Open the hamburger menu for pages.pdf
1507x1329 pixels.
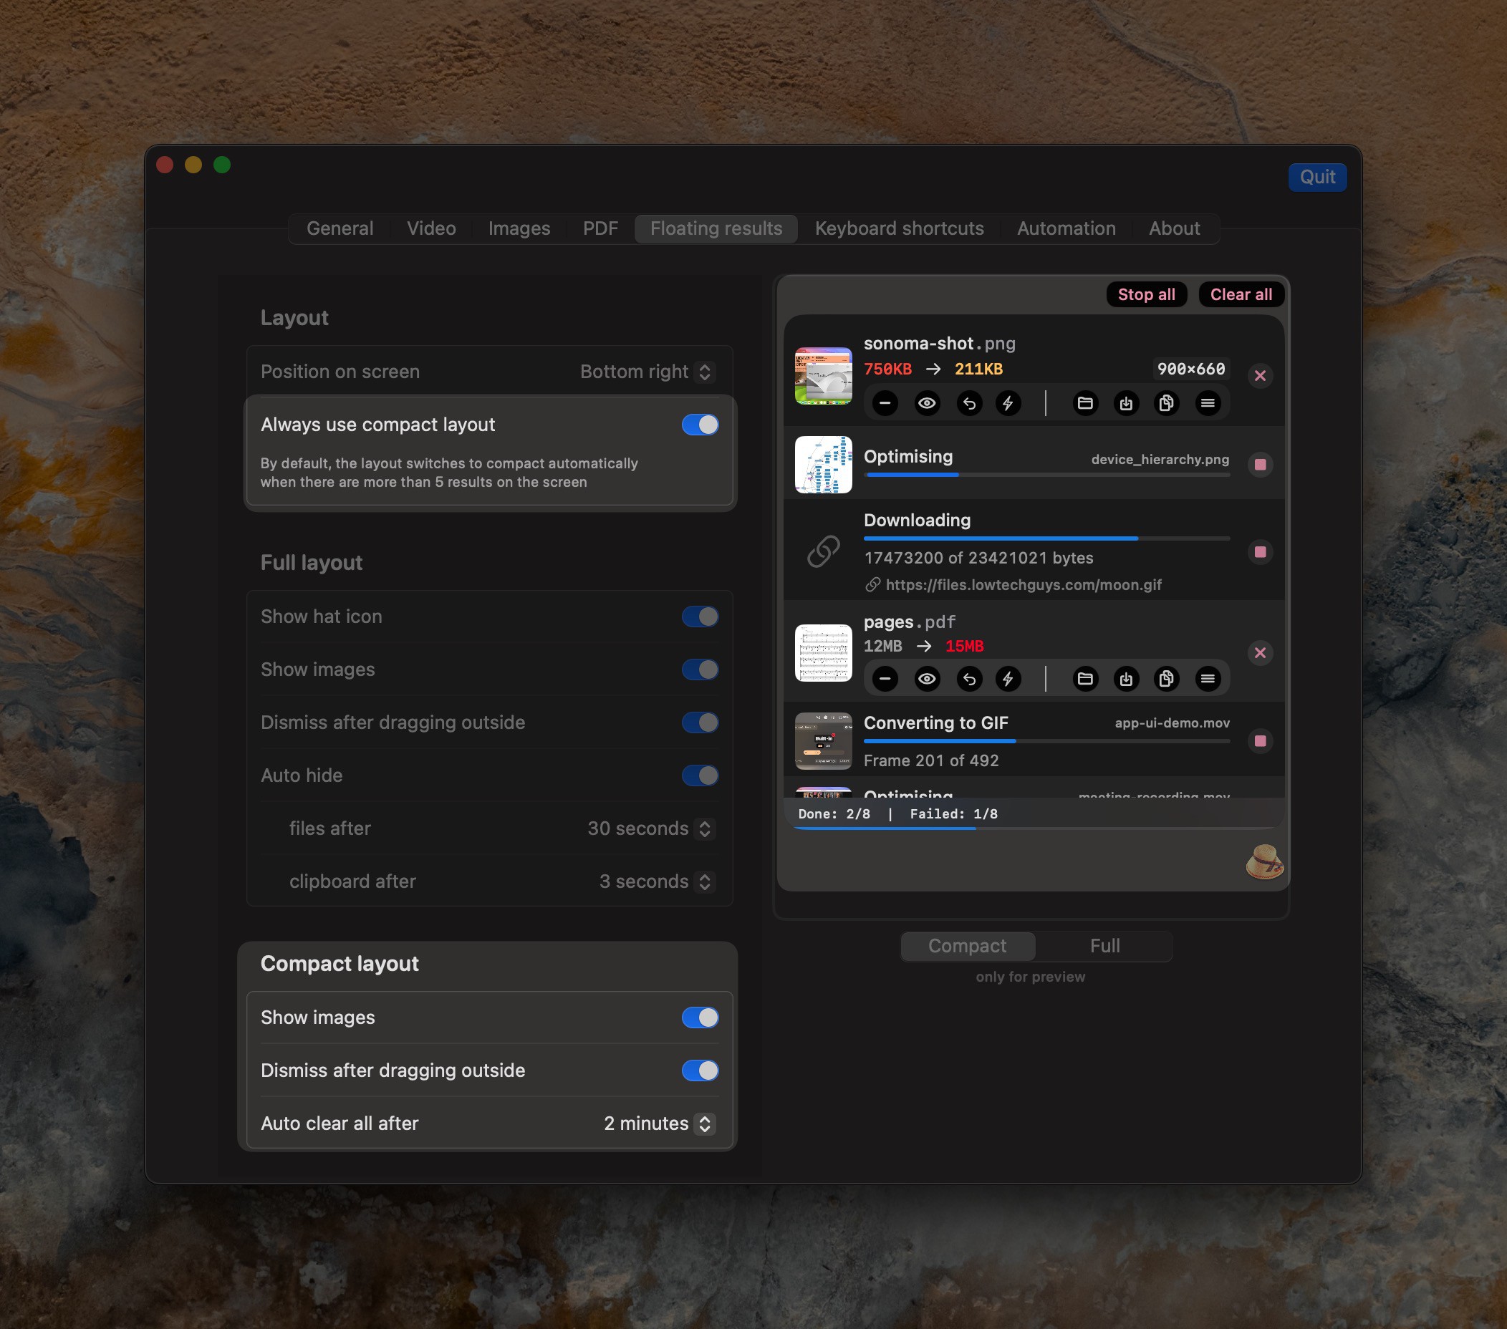click(x=1209, y=679)
